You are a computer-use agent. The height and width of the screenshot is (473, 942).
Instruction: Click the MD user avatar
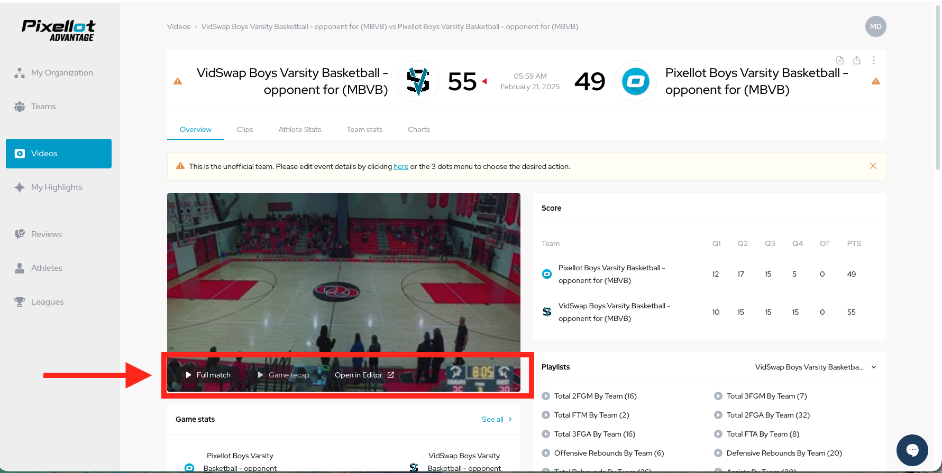[x=875, y=26]
